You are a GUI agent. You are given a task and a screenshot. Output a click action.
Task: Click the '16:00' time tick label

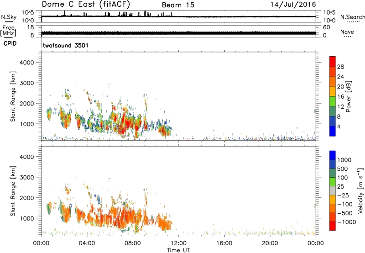tap(224, 243)
